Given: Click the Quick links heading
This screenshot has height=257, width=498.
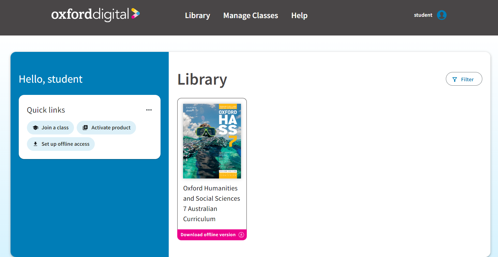Looking at the screenshot, I should click(46, 110).
